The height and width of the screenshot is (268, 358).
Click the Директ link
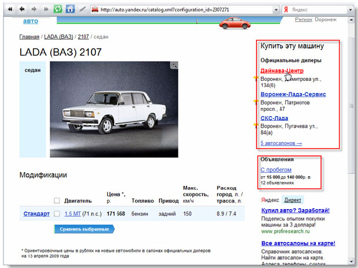point(293,200)
